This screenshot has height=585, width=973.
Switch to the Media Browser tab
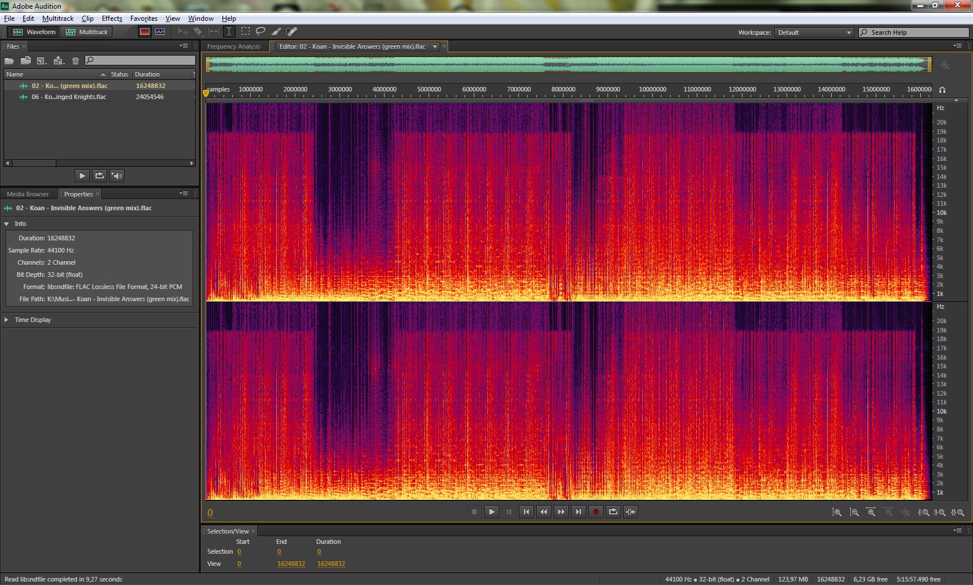click(28, 194)
